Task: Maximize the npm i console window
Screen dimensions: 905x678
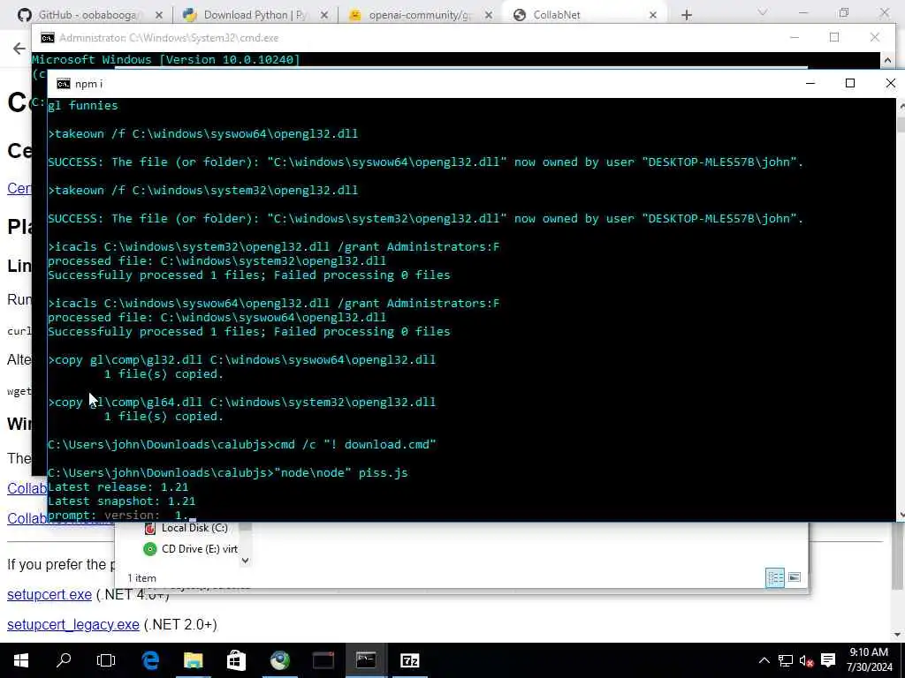Action: 850,84
